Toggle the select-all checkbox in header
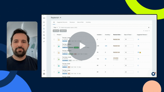This screenshot has width=164, height=92. [x=54, y=35]
